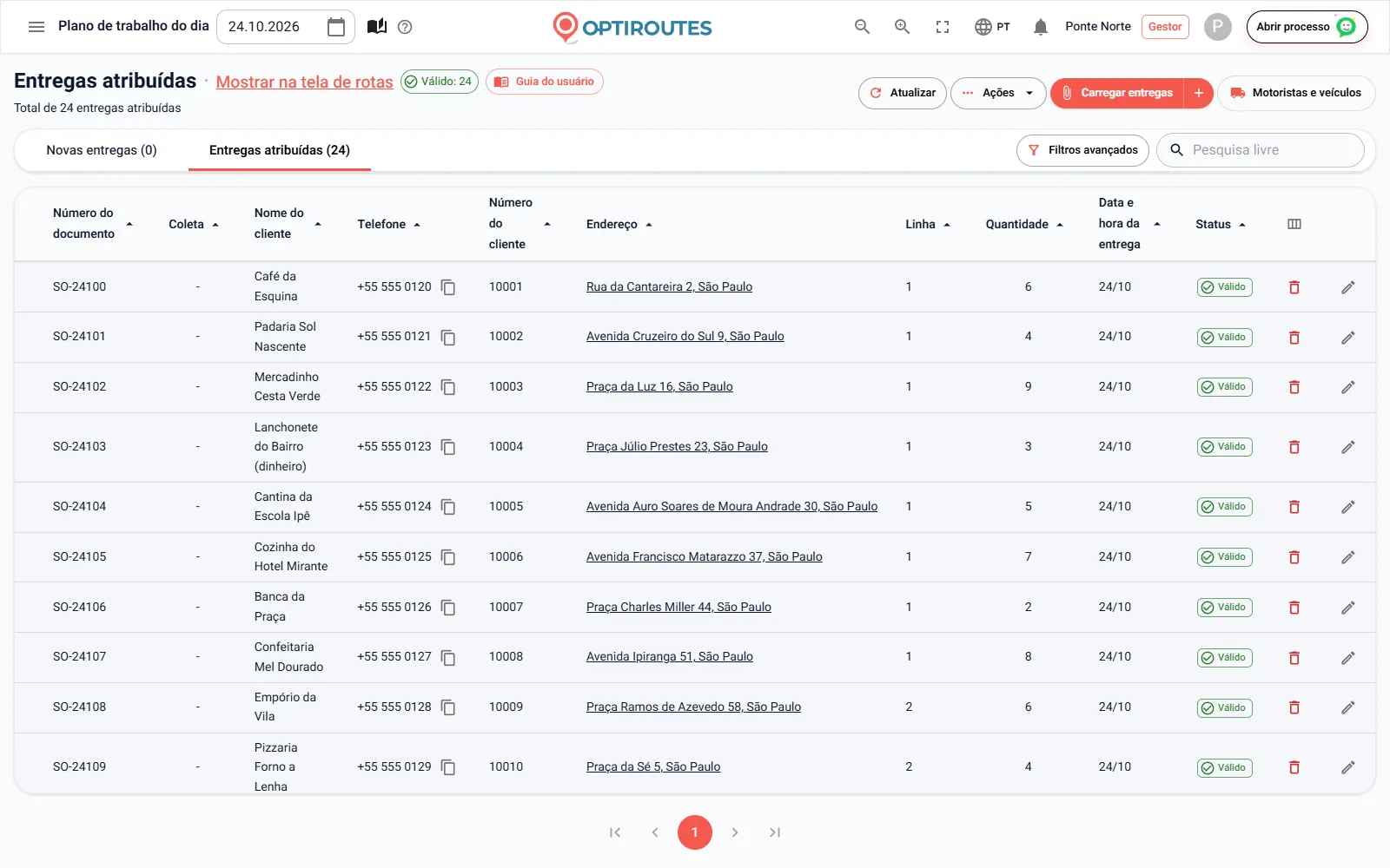Copy phone number +55 555 0123
1390x868 pixels.
448,447
